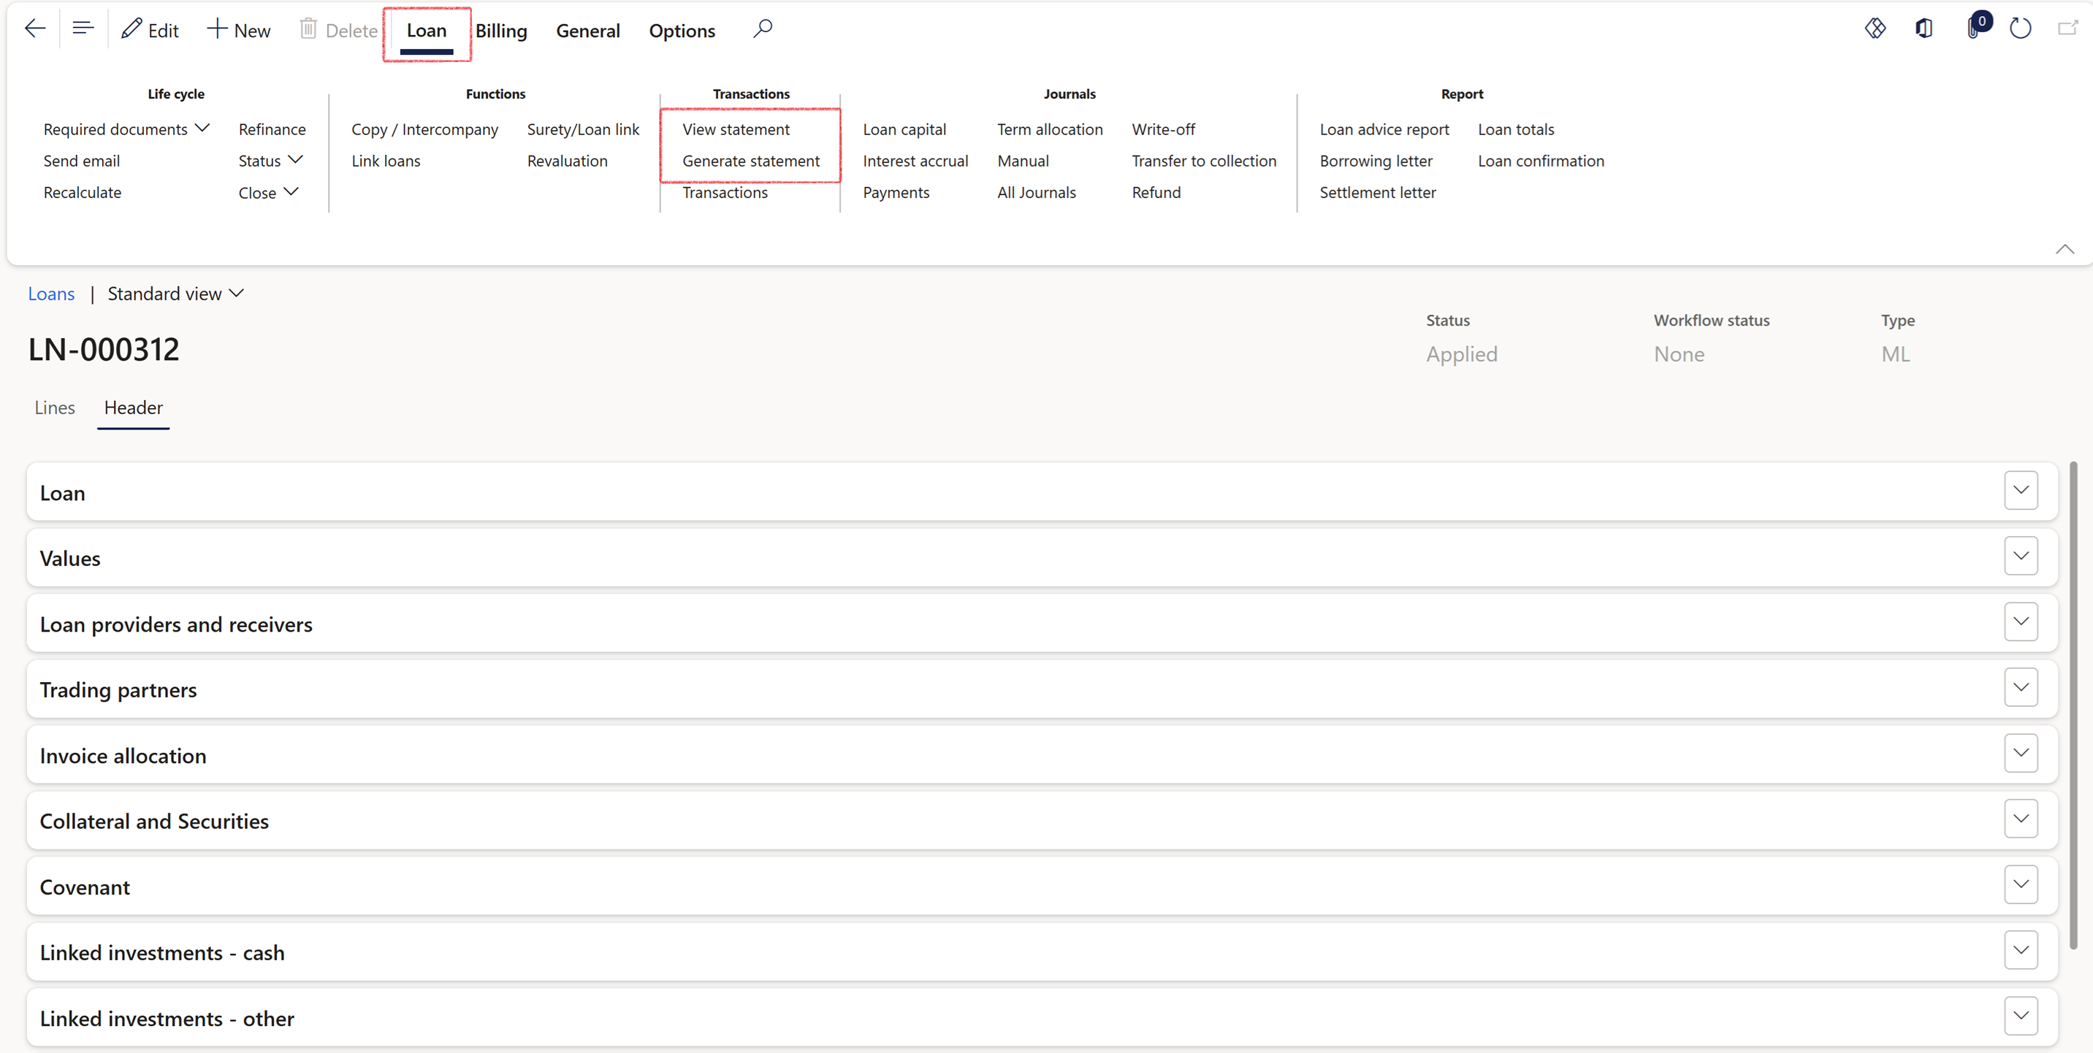Click the search magnifier icon
2093x1053 pixels.
tap(762, 29)
